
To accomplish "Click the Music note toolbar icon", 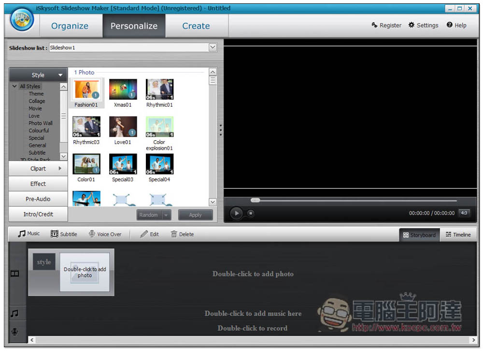I will pyautogui.click(x=22, y=234).
